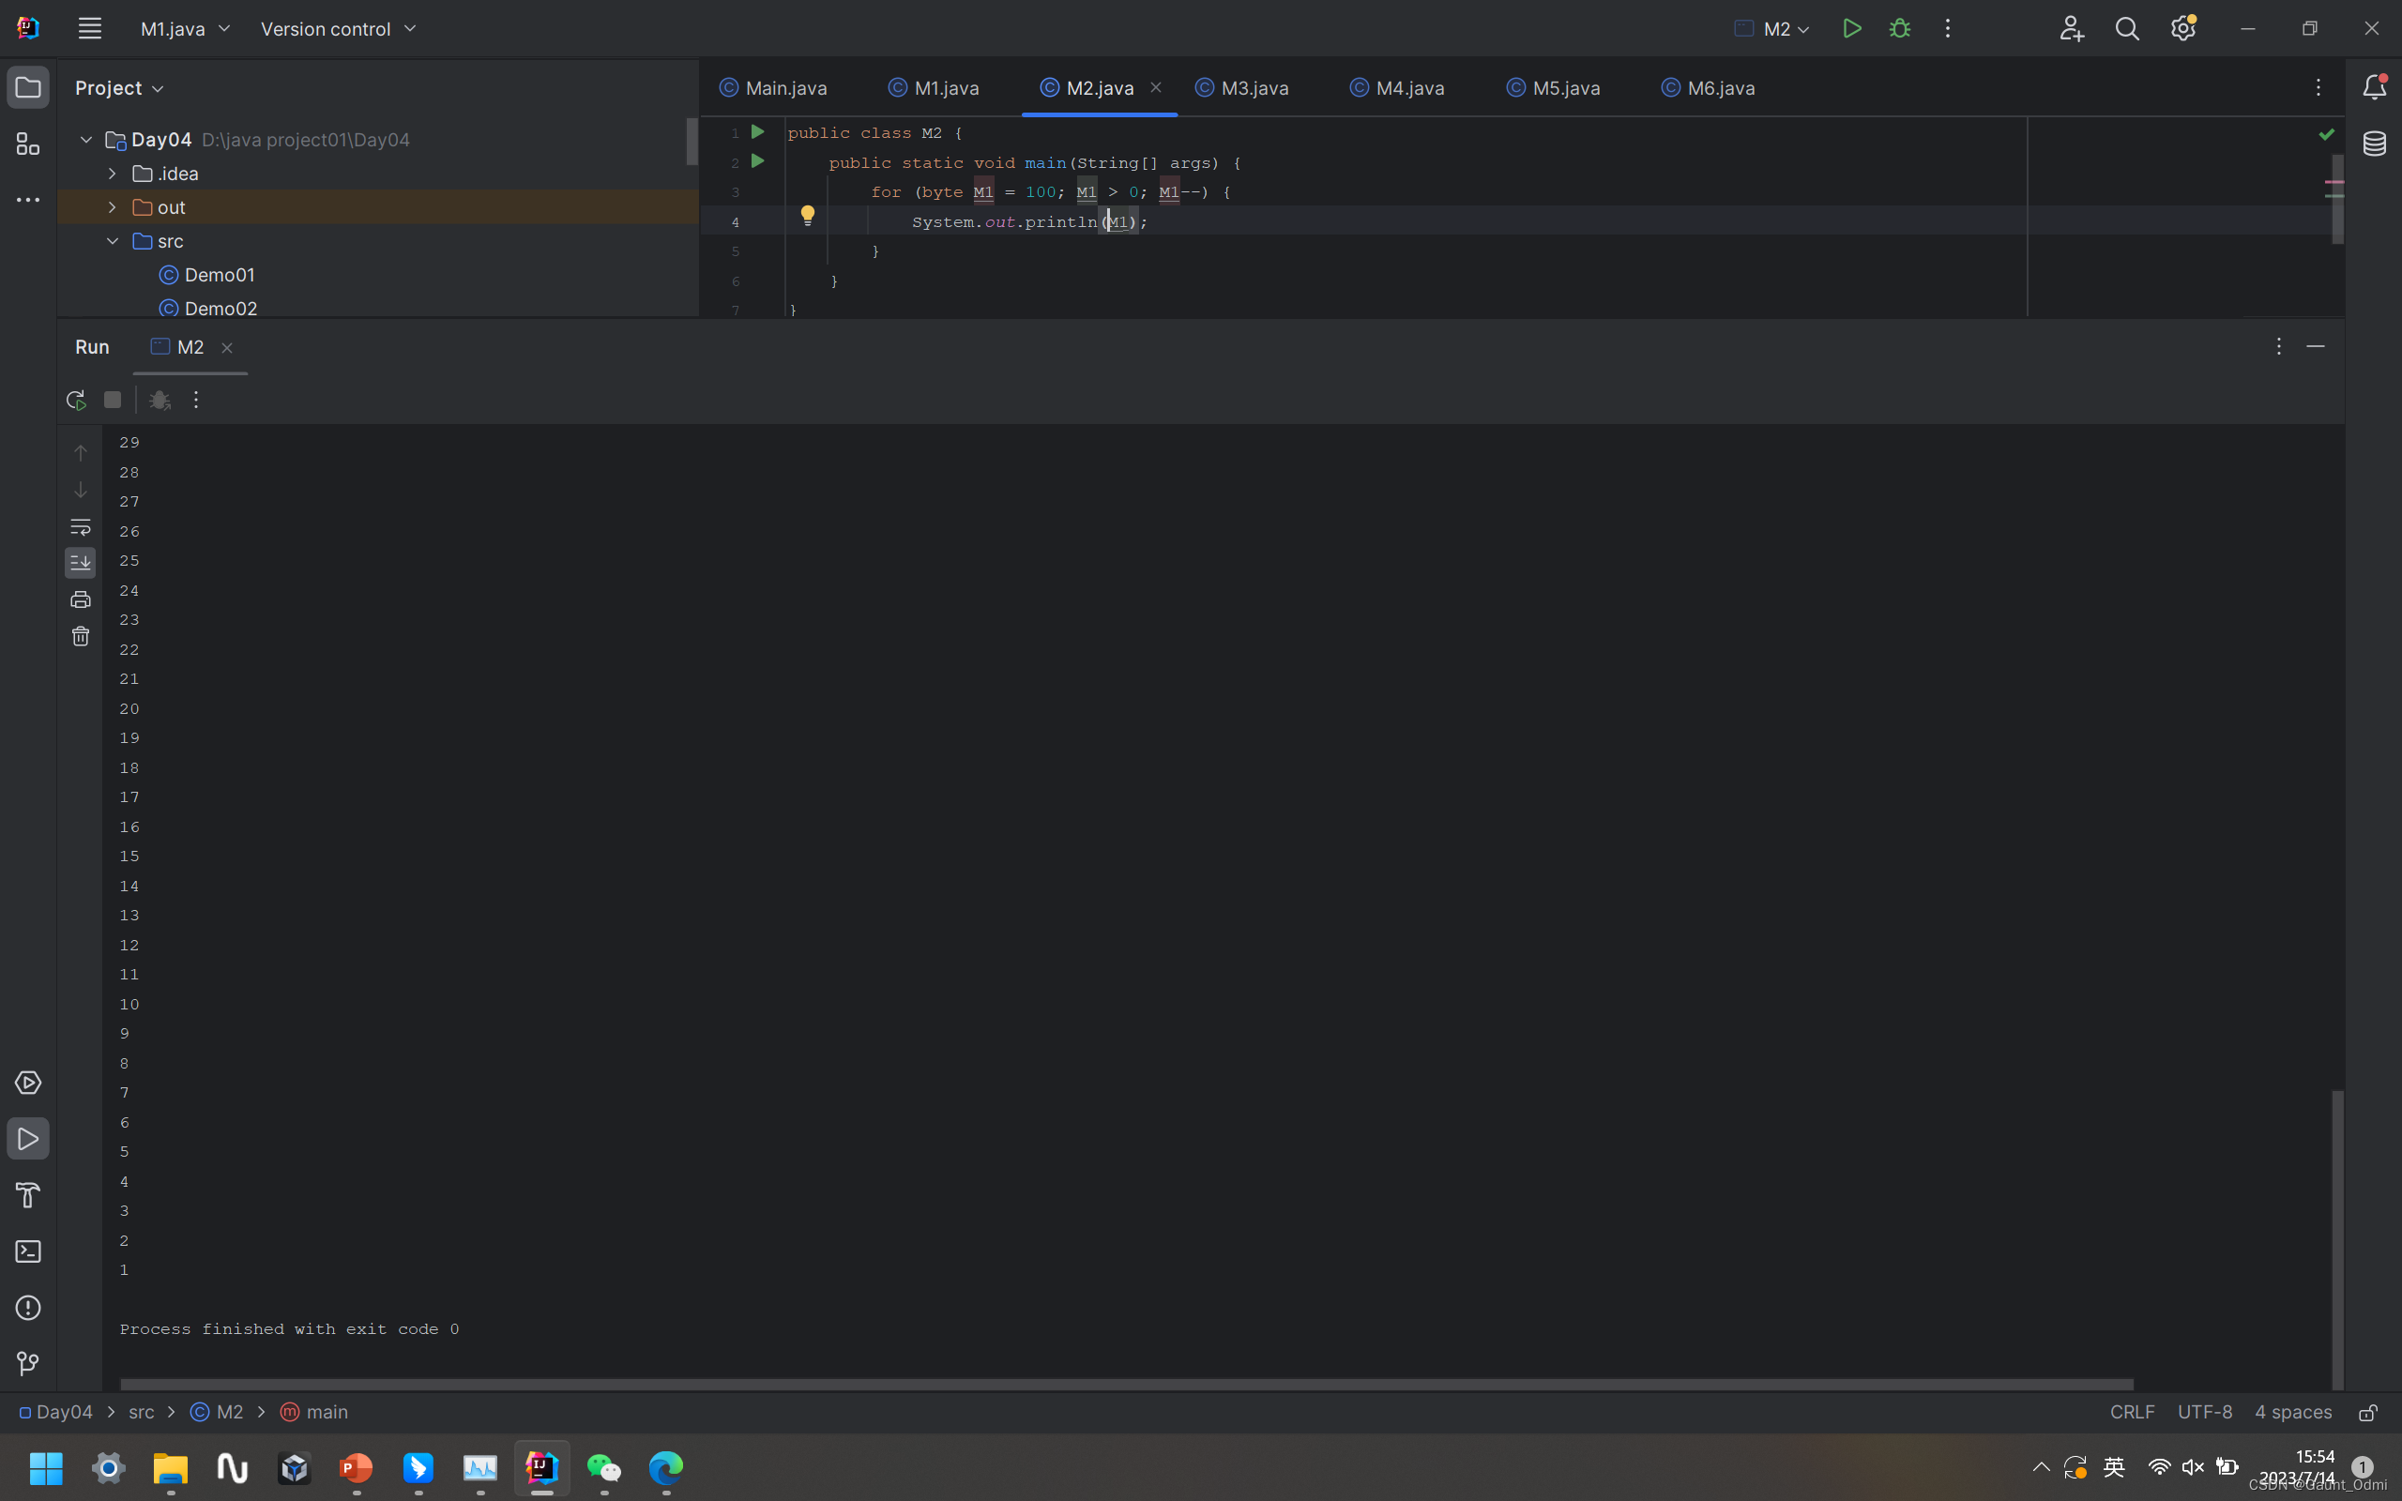Click the console vertical scrollbar
Viewport: 2402px width, 1501px height.
click(2337, 1239)
